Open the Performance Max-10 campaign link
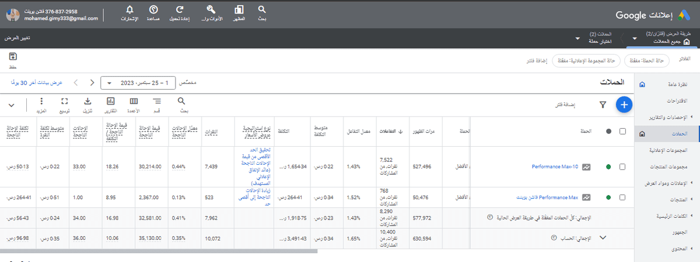 click(554, 167)
